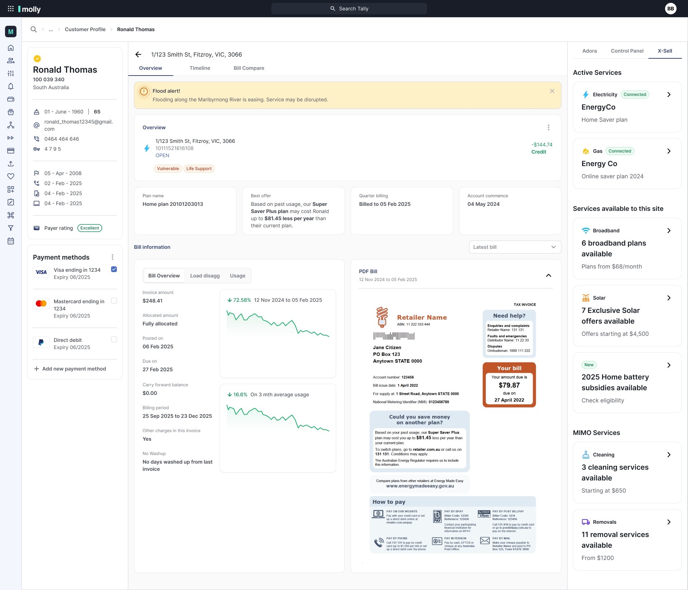Select the Usage tab in bill card
The height and width of the screenshot is (590, 688).
[238, 276]
